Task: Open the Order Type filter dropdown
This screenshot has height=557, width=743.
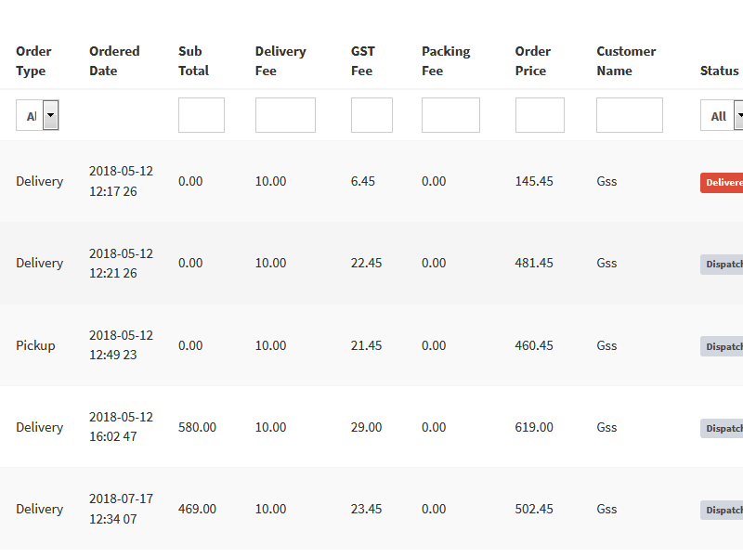Action: point(37,116)
